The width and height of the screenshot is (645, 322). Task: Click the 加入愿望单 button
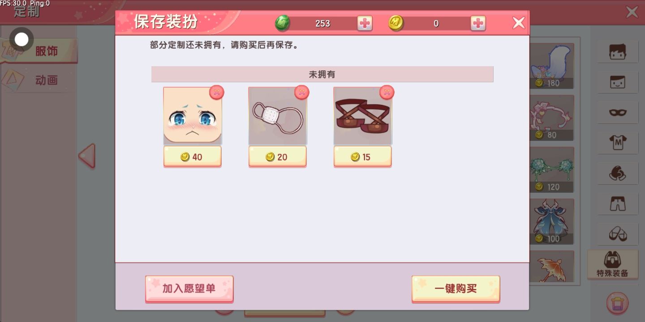[189, 289]
